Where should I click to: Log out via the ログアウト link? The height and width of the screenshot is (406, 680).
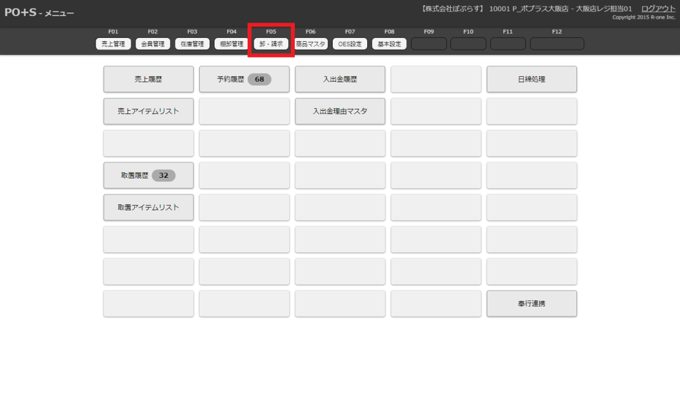coord(658,8)
